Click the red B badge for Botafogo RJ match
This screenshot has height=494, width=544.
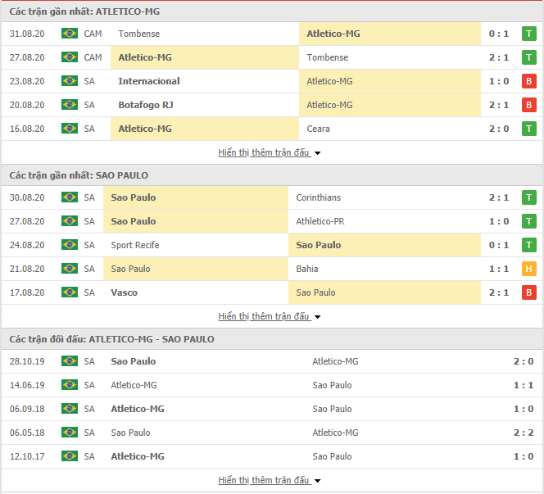tap(528, 105)
